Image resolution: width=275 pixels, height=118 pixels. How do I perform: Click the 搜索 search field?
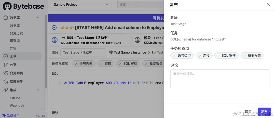pyautogui.click(x=141, y=5)
